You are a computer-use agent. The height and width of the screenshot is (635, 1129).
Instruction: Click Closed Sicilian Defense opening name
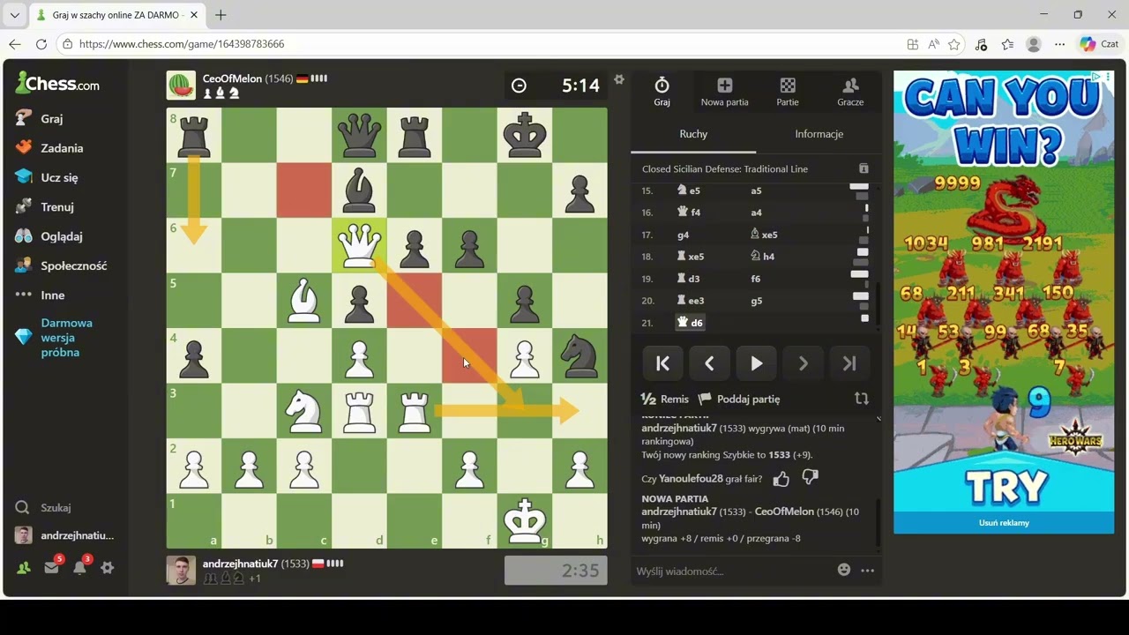[725, 168]
